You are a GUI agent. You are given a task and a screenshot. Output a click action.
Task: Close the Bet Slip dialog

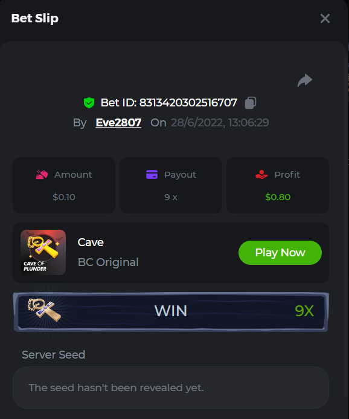click(325, 18)
